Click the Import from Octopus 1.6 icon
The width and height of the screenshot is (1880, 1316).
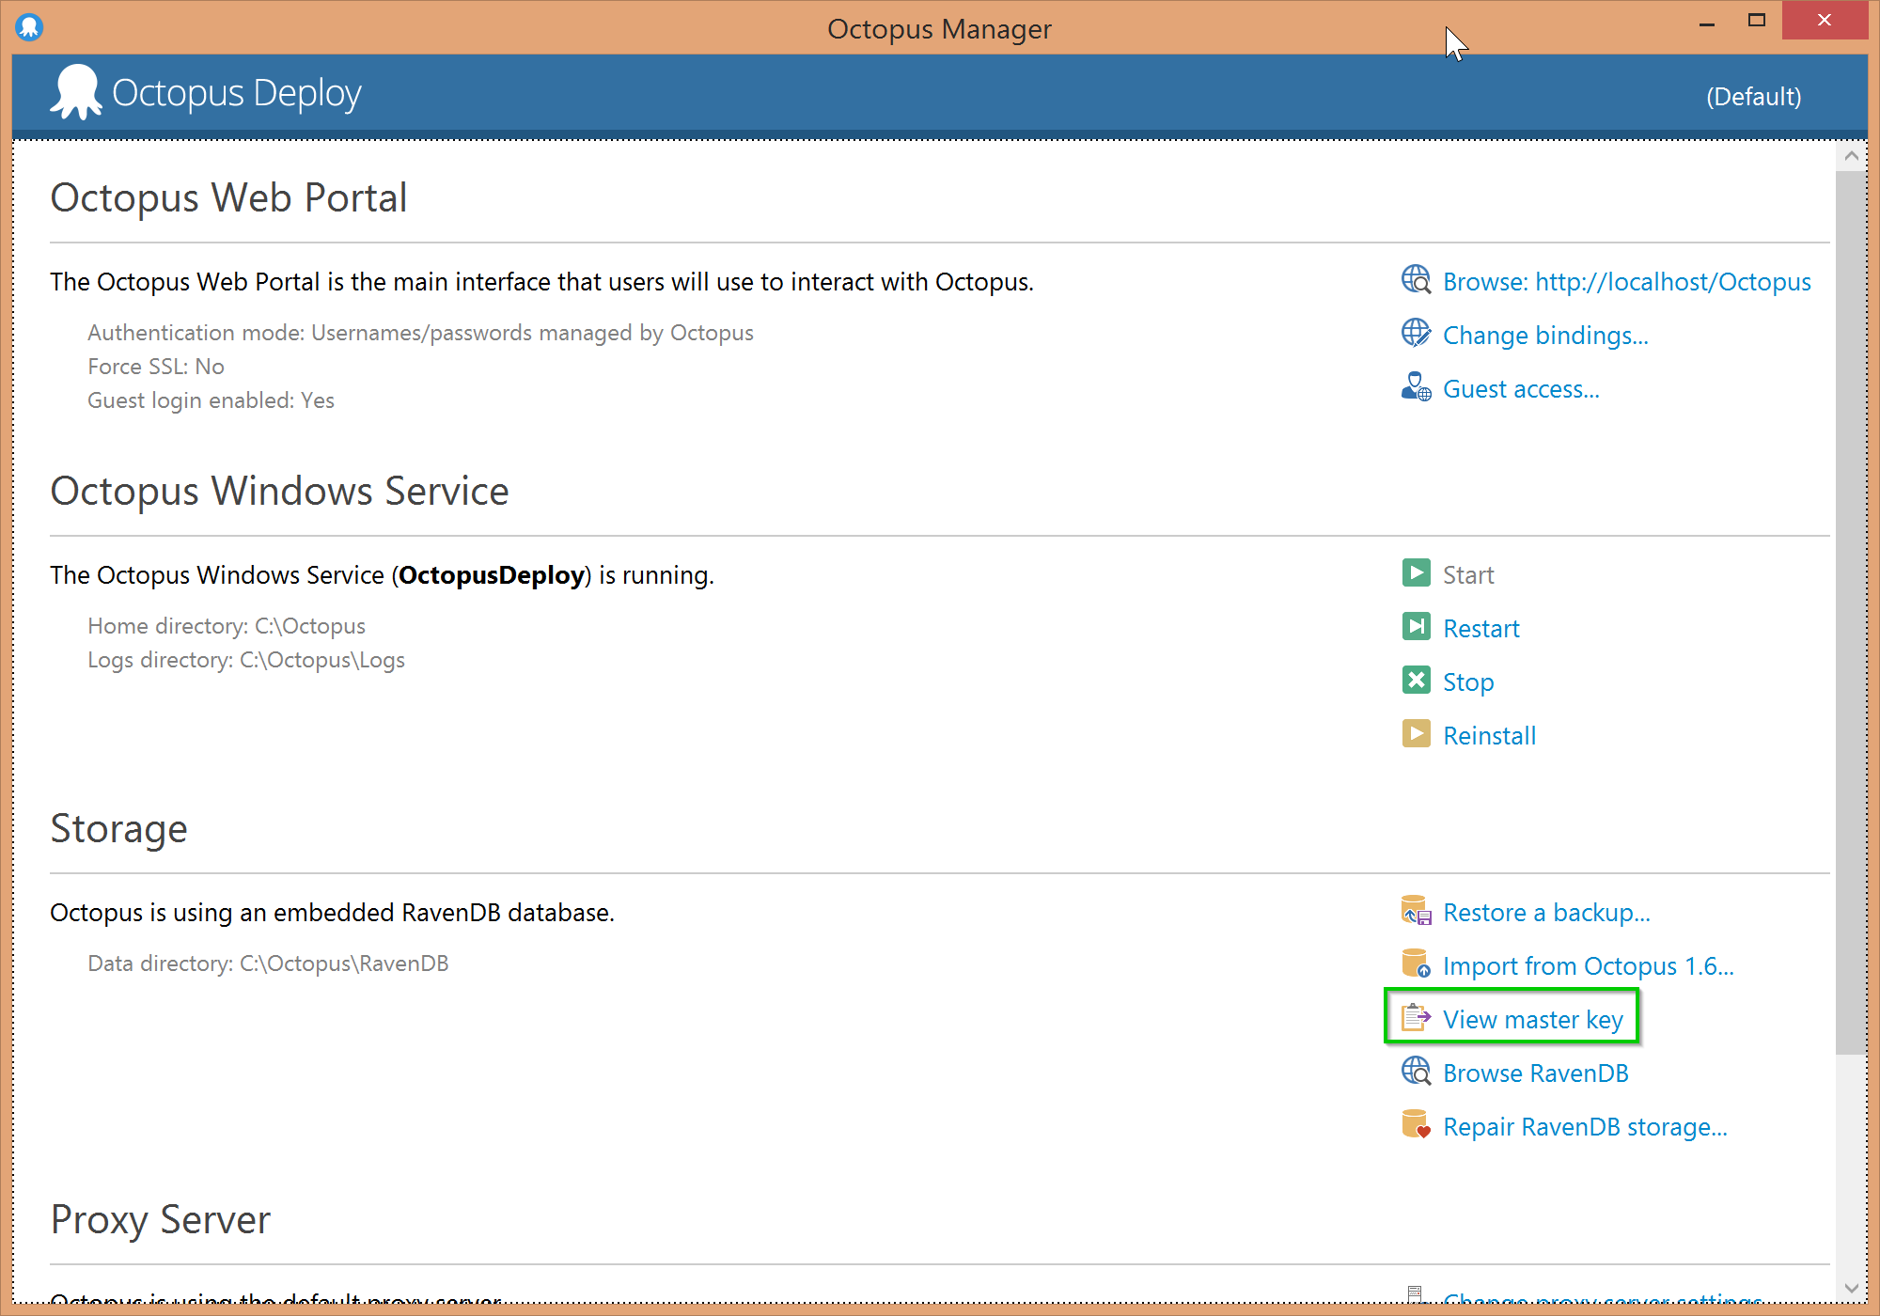click(x=1416, y=964)
